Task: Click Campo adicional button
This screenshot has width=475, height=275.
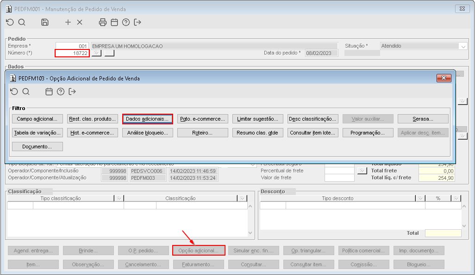Action: pos(37,119)
